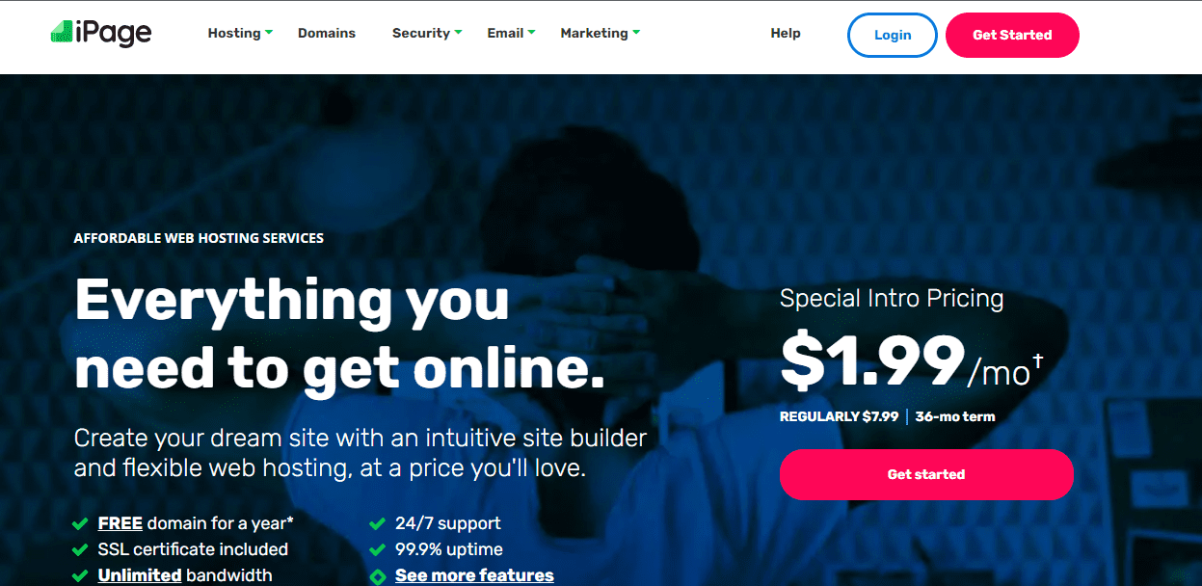
Task: Open the See more features link
Action: point(474,575)
